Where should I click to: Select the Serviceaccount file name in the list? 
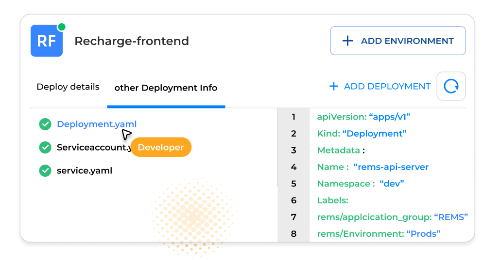tap(92, 147)
